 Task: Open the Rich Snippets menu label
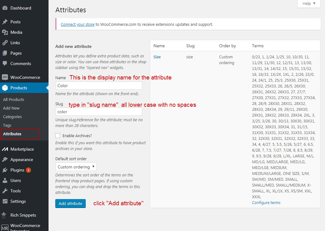coord(23,215)
